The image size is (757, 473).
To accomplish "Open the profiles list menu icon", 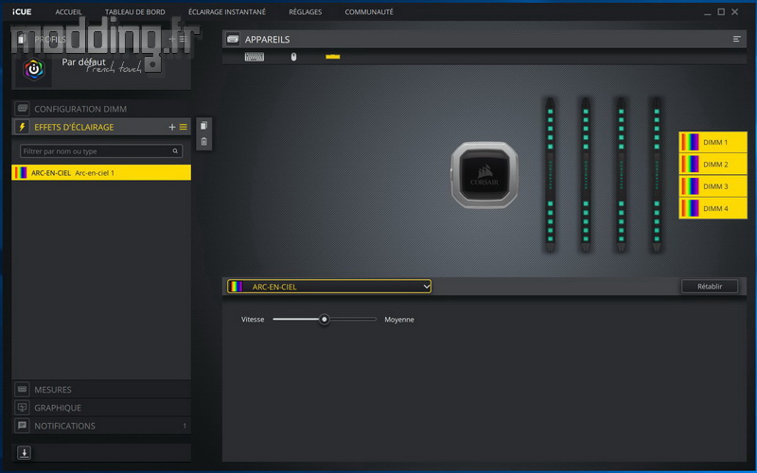I will (183, 39).
